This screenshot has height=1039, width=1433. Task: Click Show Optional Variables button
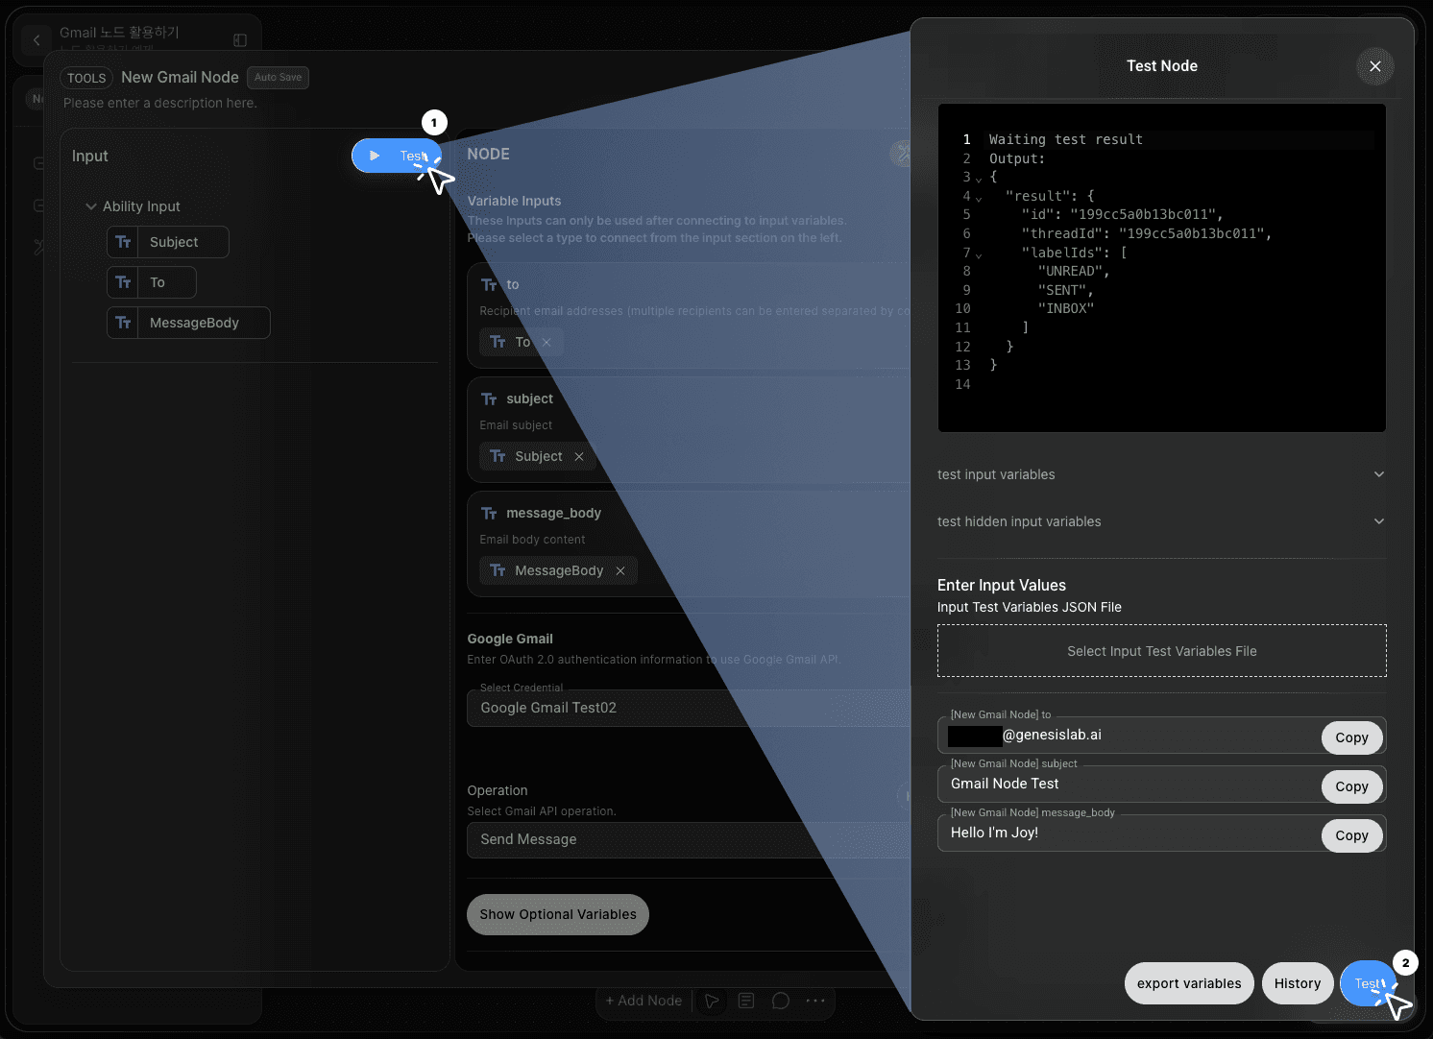(558, 914)
